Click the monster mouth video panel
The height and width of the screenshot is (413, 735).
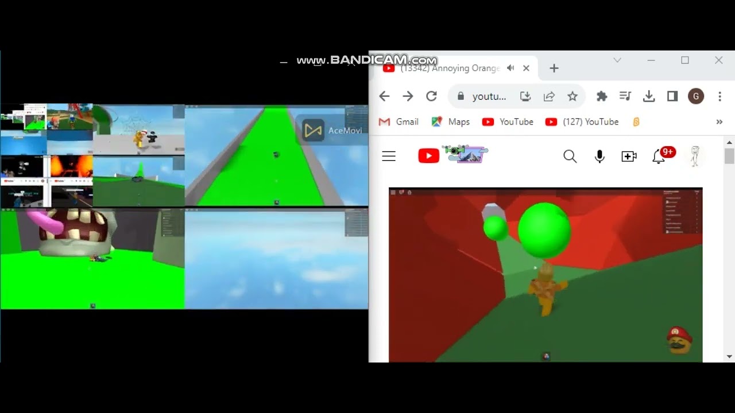pyautogui.click(x=92, y=259)
